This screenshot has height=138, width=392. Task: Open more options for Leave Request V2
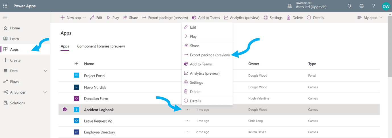pos(187,121)
